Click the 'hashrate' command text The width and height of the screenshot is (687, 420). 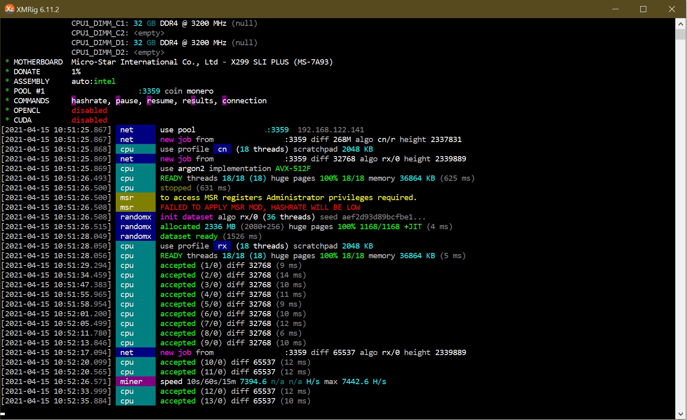[x=90, y=101]
